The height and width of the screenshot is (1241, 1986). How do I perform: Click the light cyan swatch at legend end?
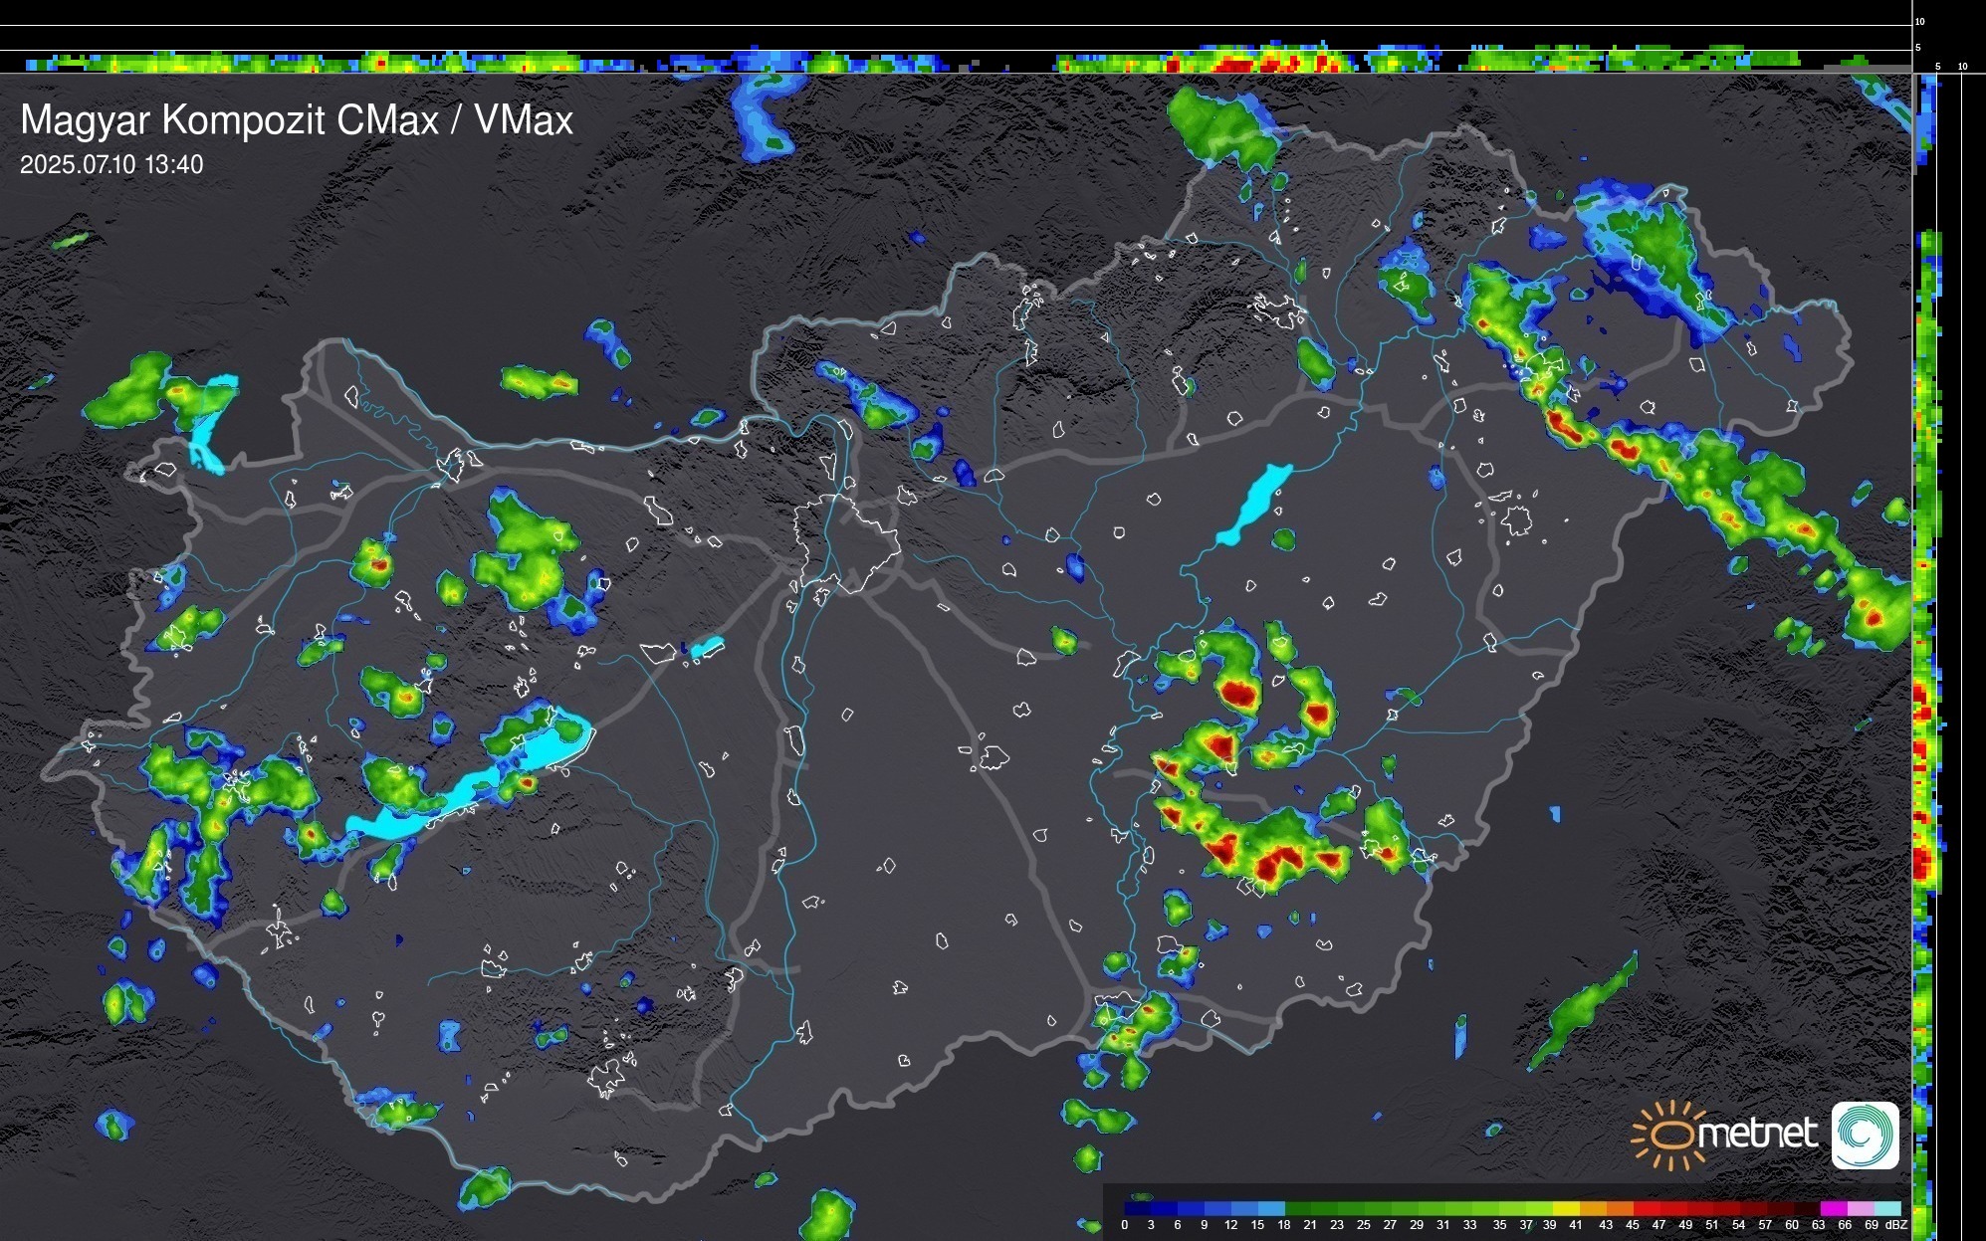pyautogui.click(x=1886, y=1208)
